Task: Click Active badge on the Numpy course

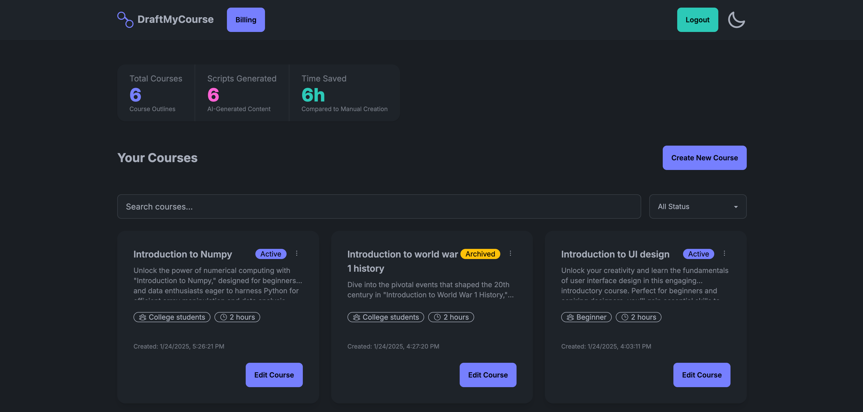Action: [270, 254]
